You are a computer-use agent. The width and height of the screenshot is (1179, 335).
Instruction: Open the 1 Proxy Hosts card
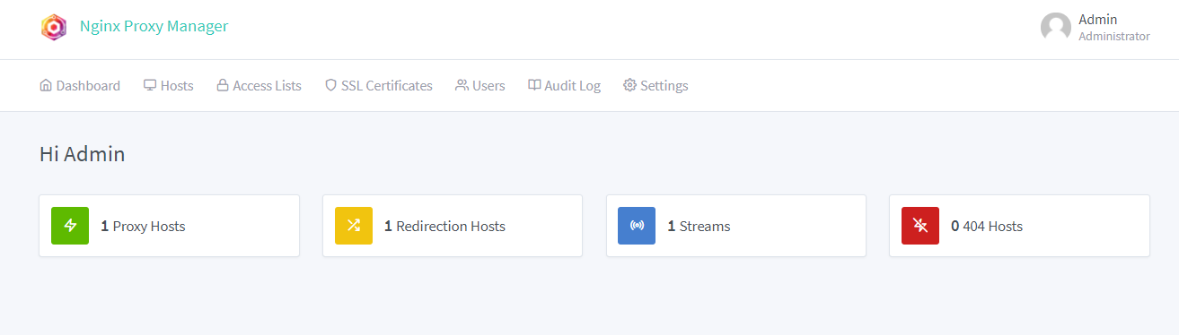[x=169, y=226]
